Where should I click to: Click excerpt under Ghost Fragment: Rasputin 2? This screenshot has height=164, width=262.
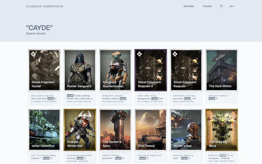pyautogui.click(x=151, y=98)
